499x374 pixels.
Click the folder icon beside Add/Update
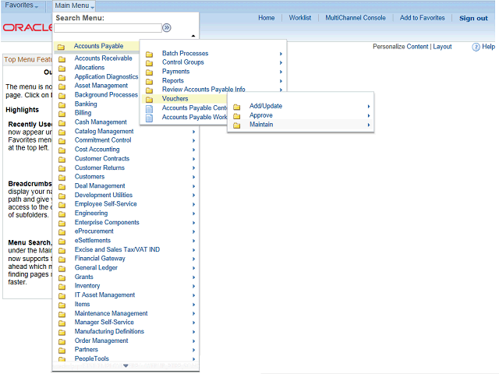[236, 107]
